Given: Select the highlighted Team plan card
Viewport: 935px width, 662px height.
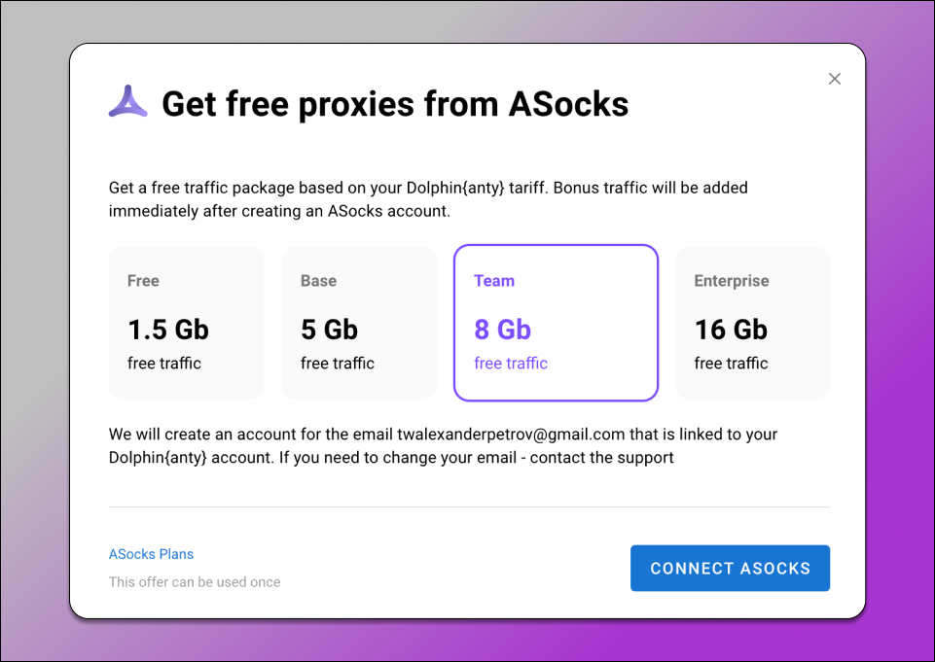Looking at the screenshot, I should (x=556, y=323).
